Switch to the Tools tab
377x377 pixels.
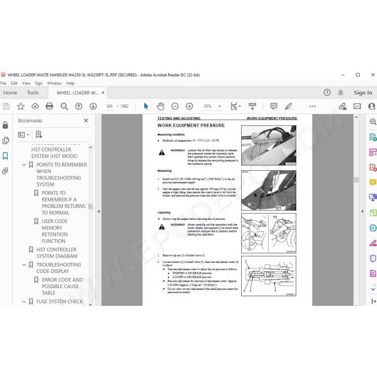[x=33, y=93]
